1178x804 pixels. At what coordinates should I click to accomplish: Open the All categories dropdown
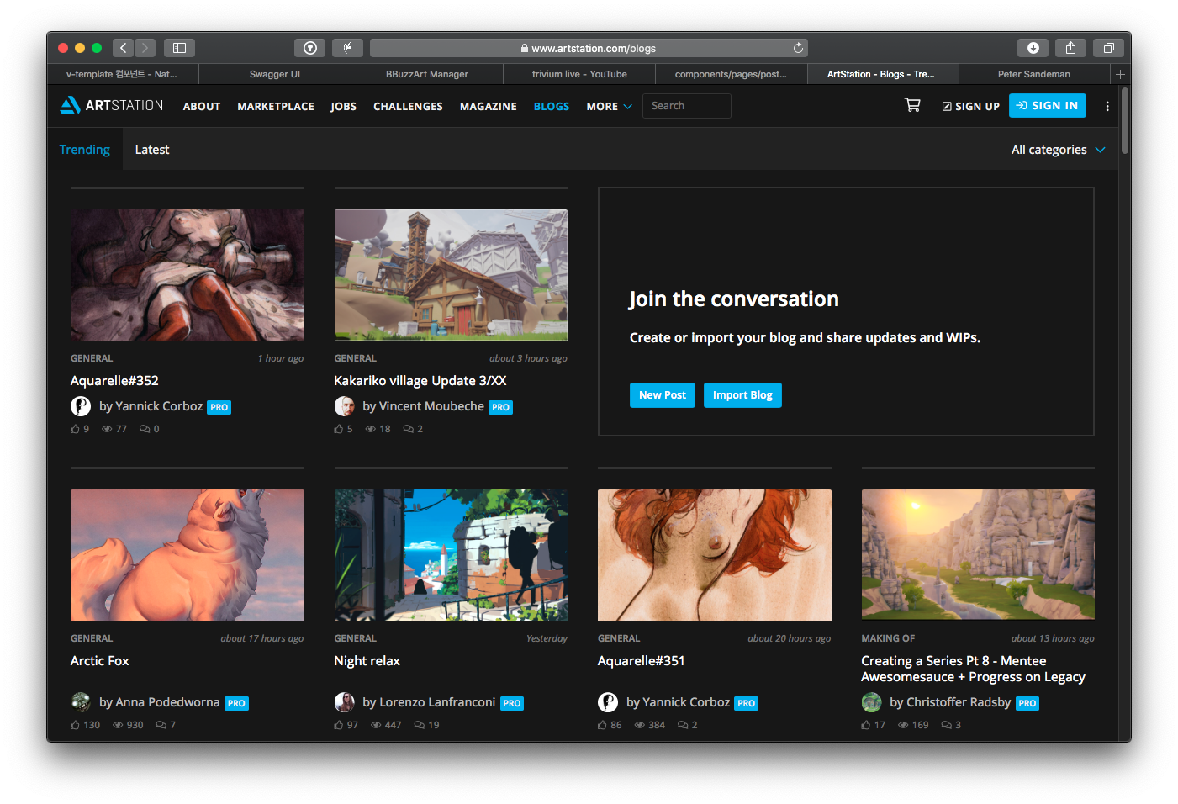click(1058, 150)
